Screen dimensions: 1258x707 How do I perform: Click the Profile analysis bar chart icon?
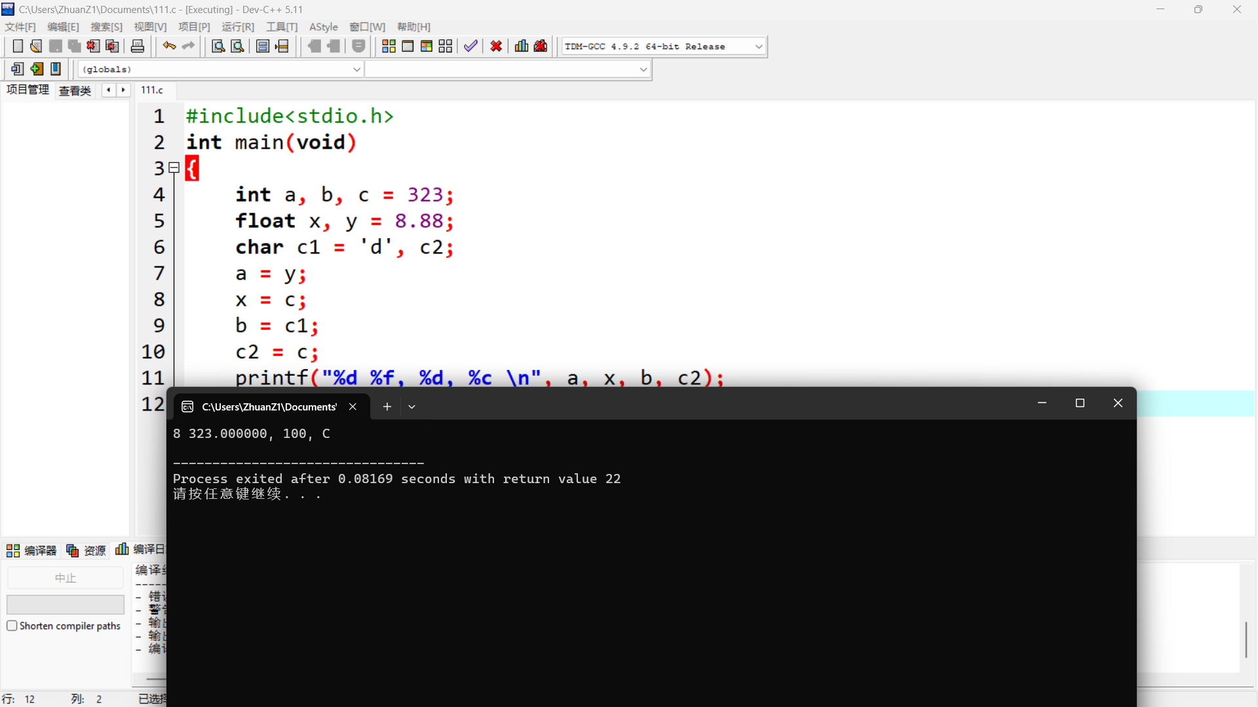coord(522,46)
